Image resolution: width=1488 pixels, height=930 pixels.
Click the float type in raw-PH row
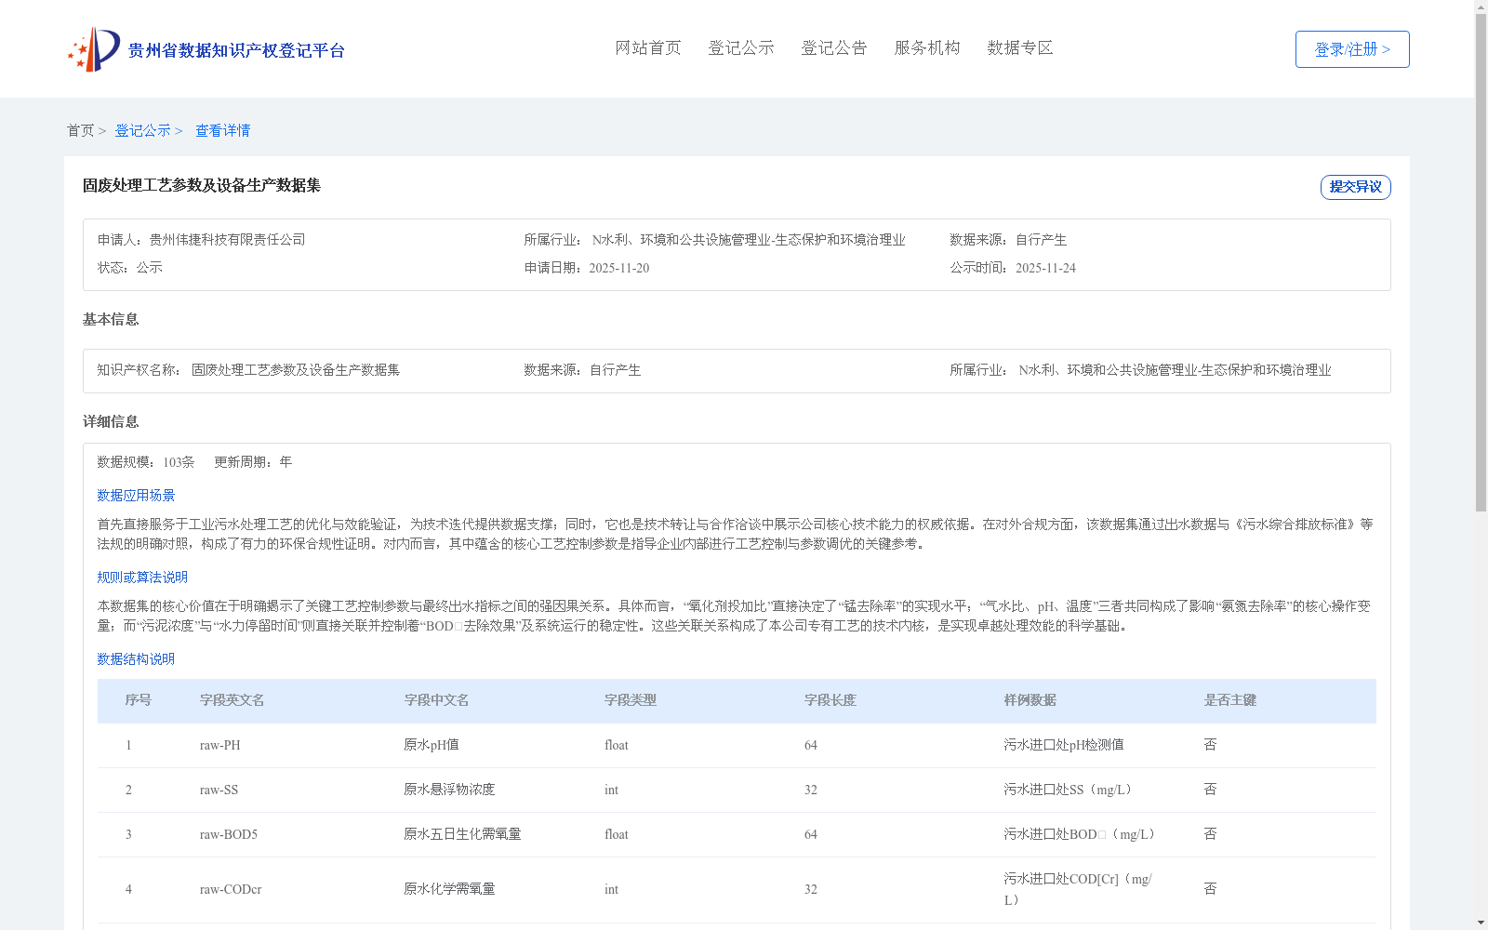tap(617, 745)
